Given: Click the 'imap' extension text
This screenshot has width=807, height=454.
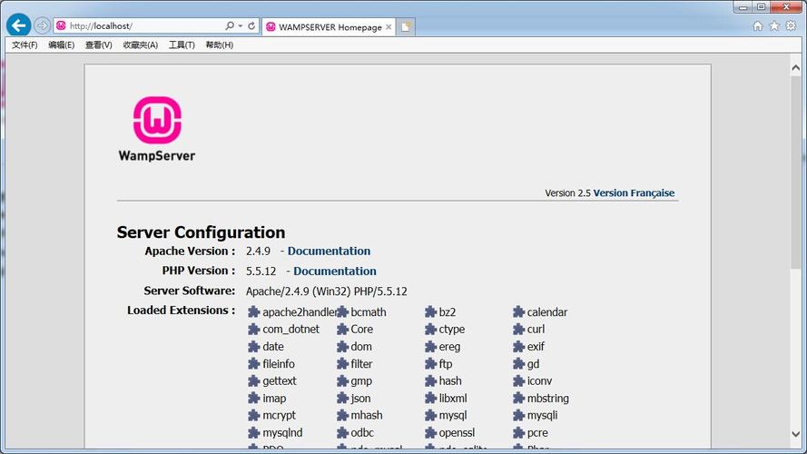Looking at the screenshot, I should (x=274, y=399).
